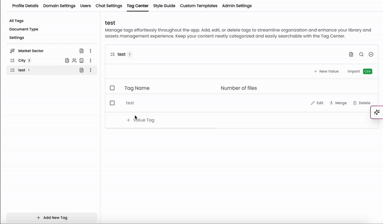The height and width of the screenshot is (224, 383).
Task: Open the Chat Settings tab
Action: coord(109,6)
